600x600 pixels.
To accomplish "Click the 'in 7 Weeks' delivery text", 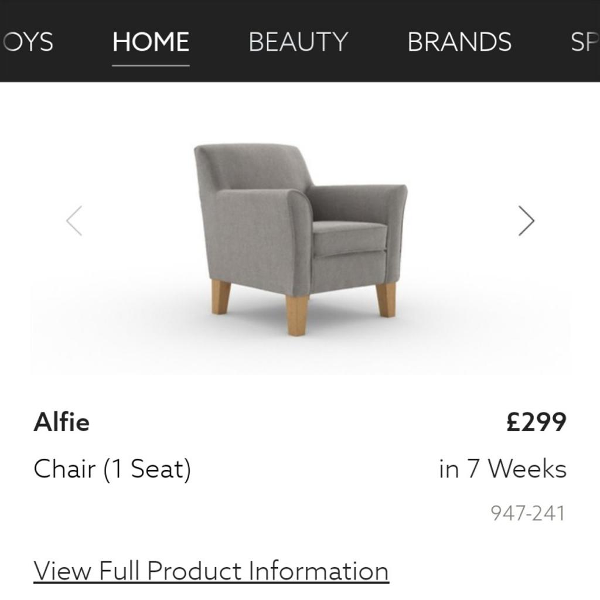I will (502, 469).
